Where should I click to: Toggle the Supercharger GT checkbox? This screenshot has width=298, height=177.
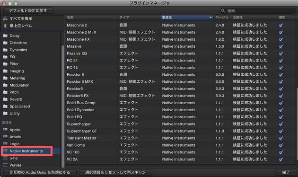pos(280,131)
